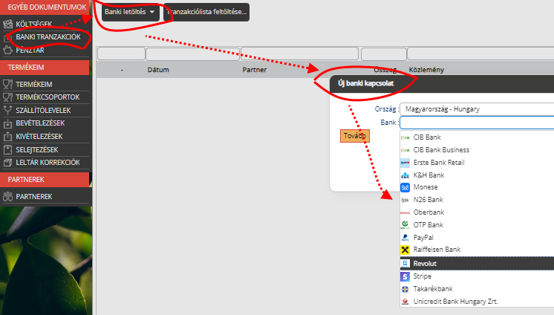Sort by the Dátum column header
This screenshot has width=554, height=315.
[x=158, y=70]
